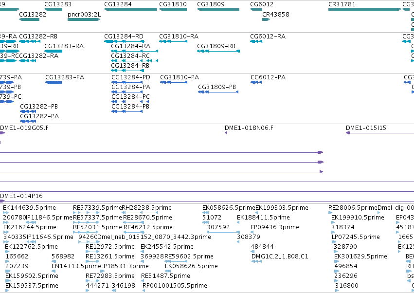
Task: Click protein CG13284-PA
Action: pos(127,92)
